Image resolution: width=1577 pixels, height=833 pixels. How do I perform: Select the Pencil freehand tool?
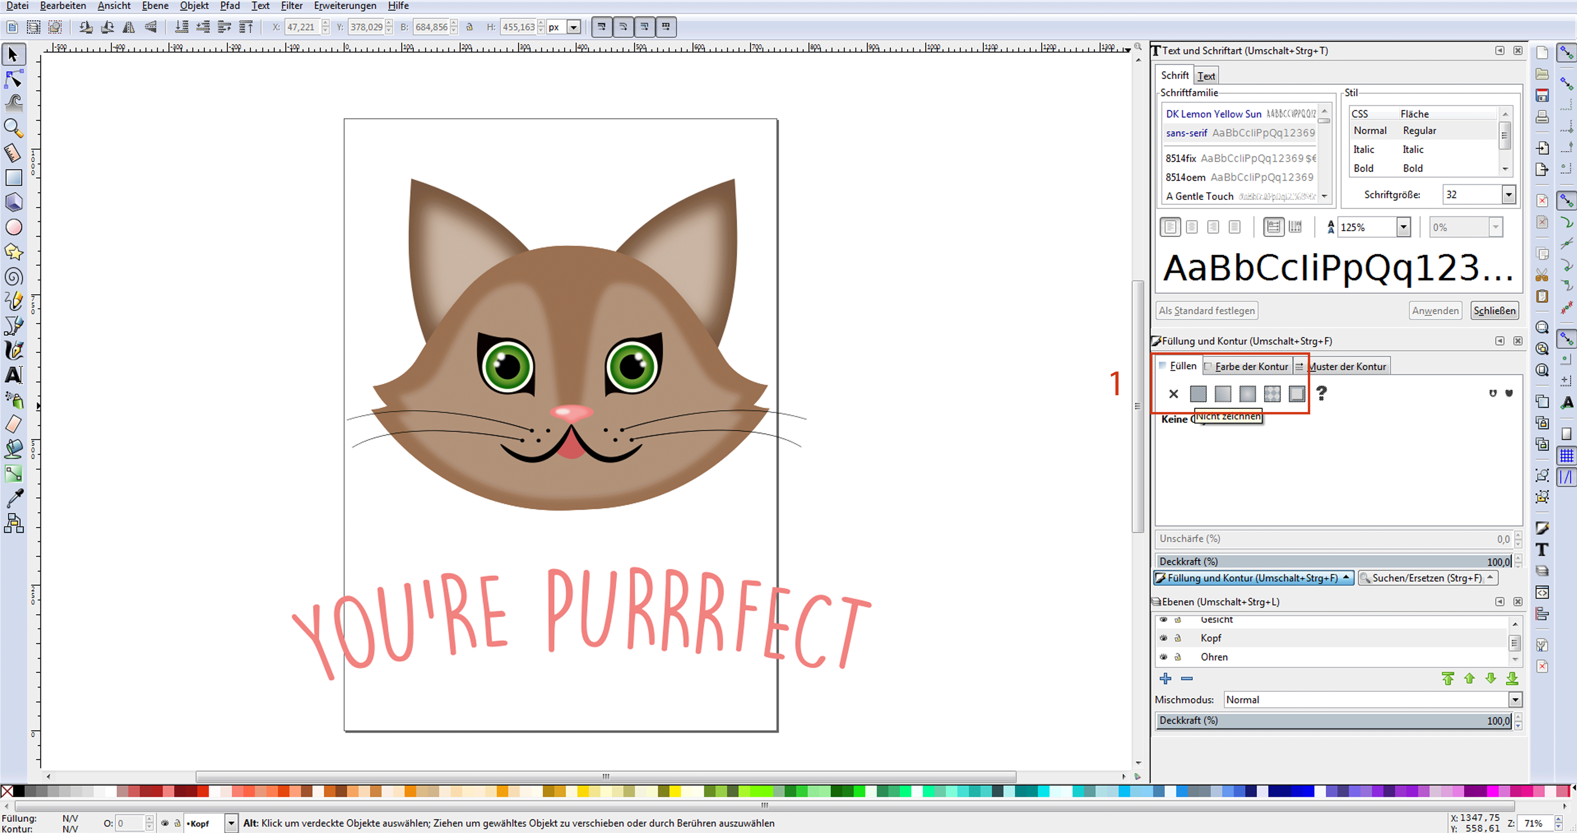coord(13,301)
